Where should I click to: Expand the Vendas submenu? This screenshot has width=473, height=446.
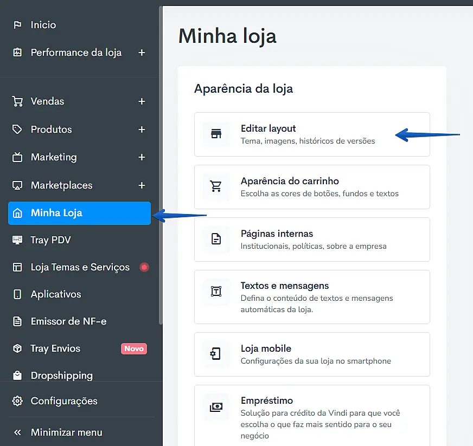coord(142,101)
